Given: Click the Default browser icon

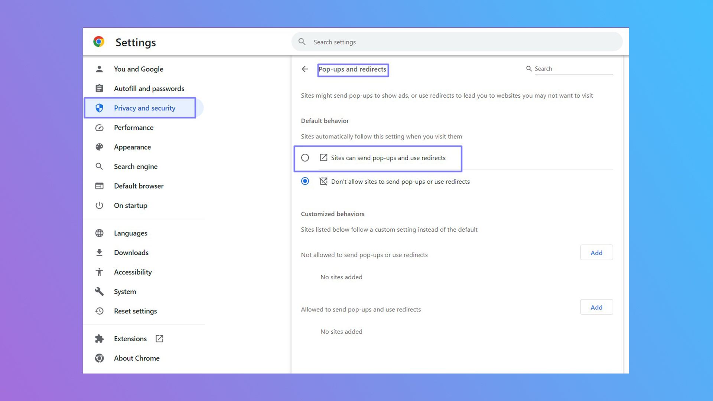Looking at the screenshot, I should [x=99, y=186].
